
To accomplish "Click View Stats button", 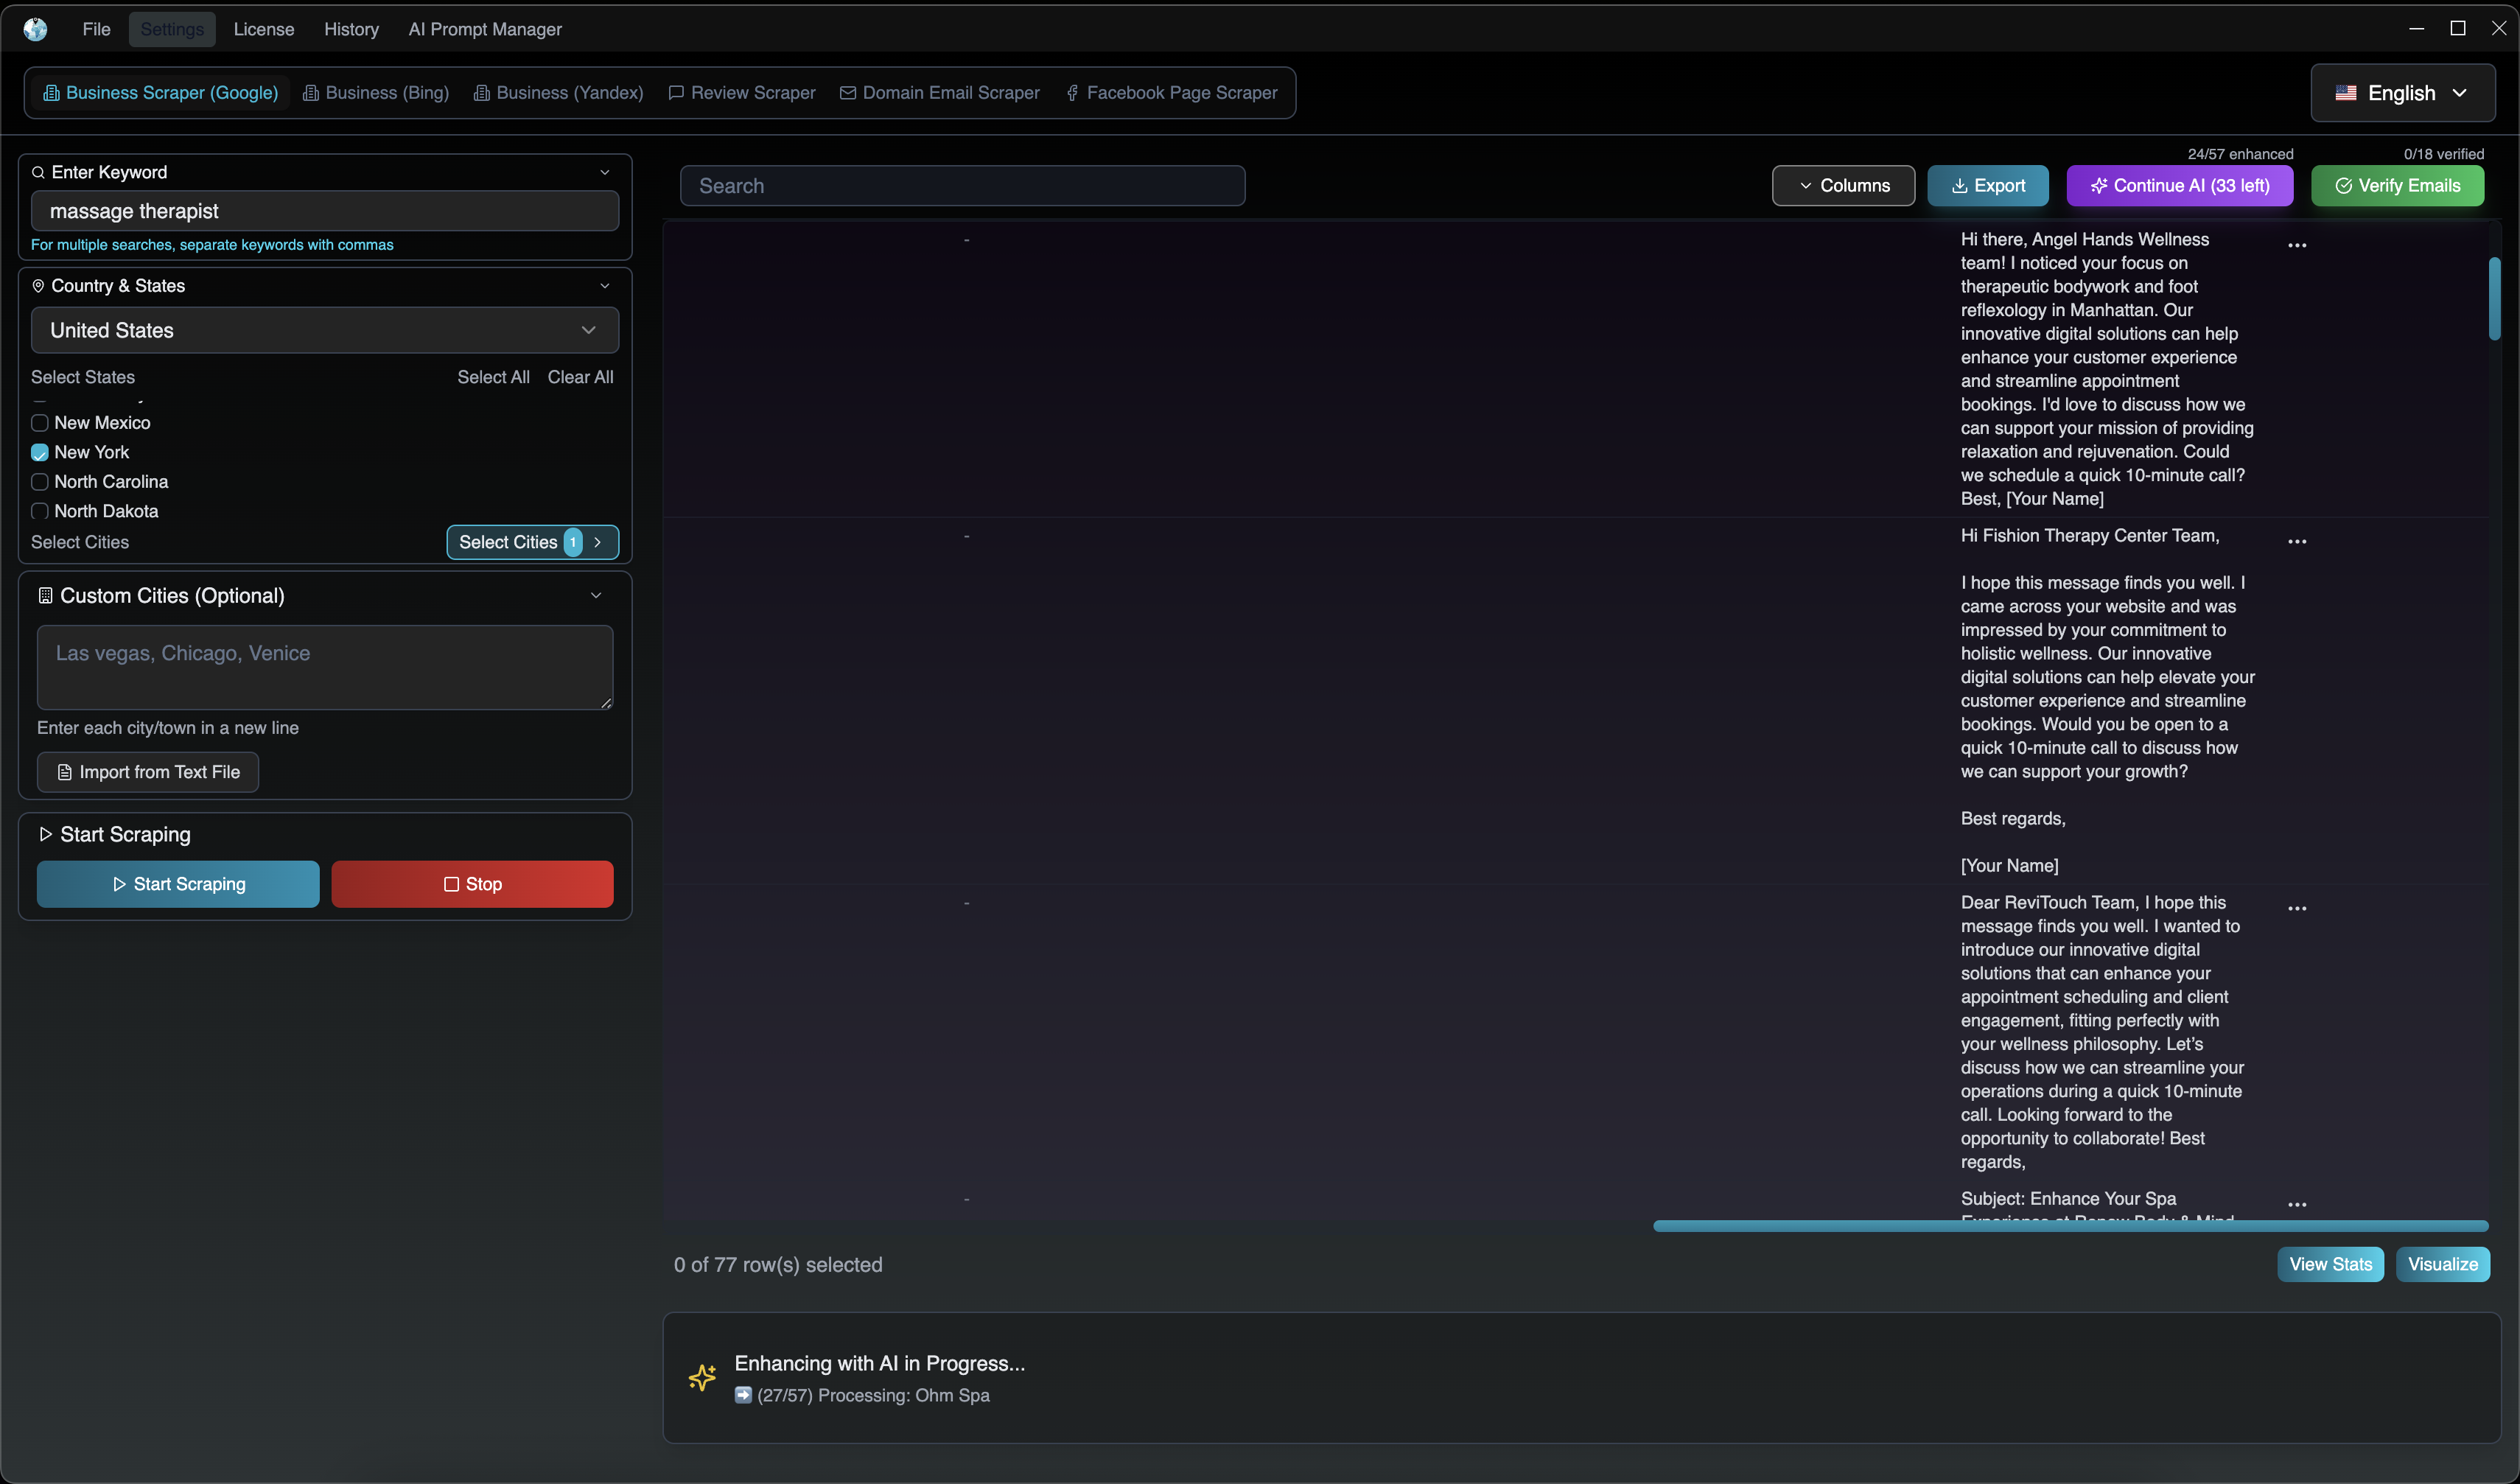I will [2330, 1264].
